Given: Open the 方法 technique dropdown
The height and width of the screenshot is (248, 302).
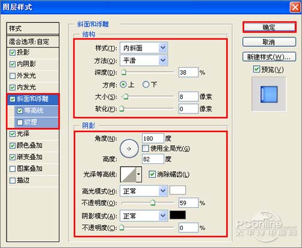Looking at the screenshot, I should pyautogui.click(x=144, y=60).
